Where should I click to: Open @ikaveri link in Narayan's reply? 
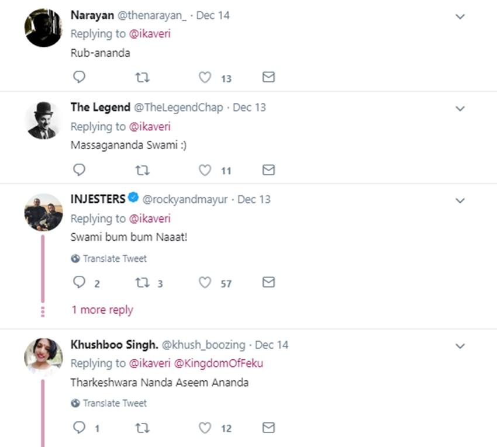pos(150,34)
